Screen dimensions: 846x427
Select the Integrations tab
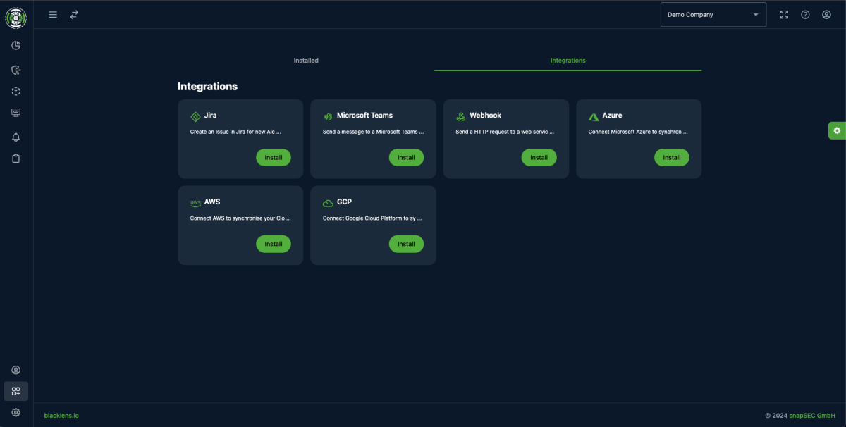(x=568, y=61)
